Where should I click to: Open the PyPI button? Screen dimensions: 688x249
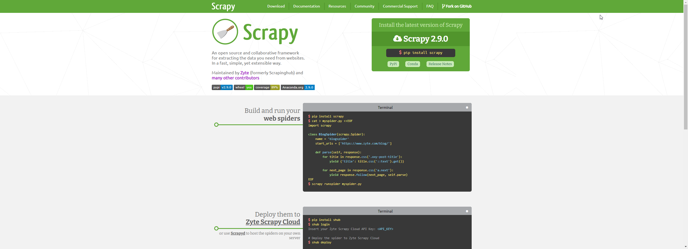tap(393, 64)
